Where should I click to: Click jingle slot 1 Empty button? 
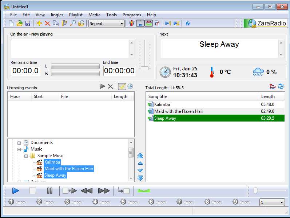pyautogui.click(x=18, y=202)
